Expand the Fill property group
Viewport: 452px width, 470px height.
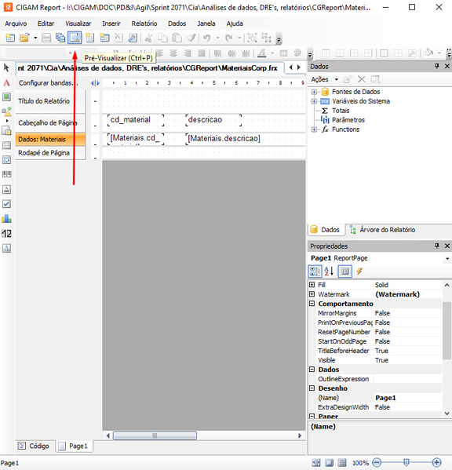[312, 285]
